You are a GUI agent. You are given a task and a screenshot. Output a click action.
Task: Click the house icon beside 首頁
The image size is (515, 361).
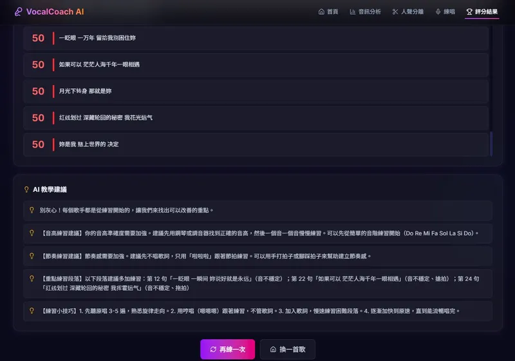[321, 12]
